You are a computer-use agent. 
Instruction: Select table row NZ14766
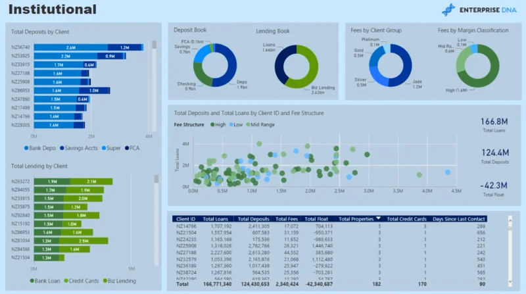point(329,226)
